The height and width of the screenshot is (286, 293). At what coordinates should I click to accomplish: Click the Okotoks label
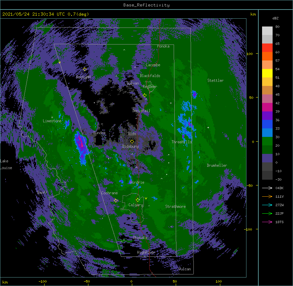coord(140,238)
